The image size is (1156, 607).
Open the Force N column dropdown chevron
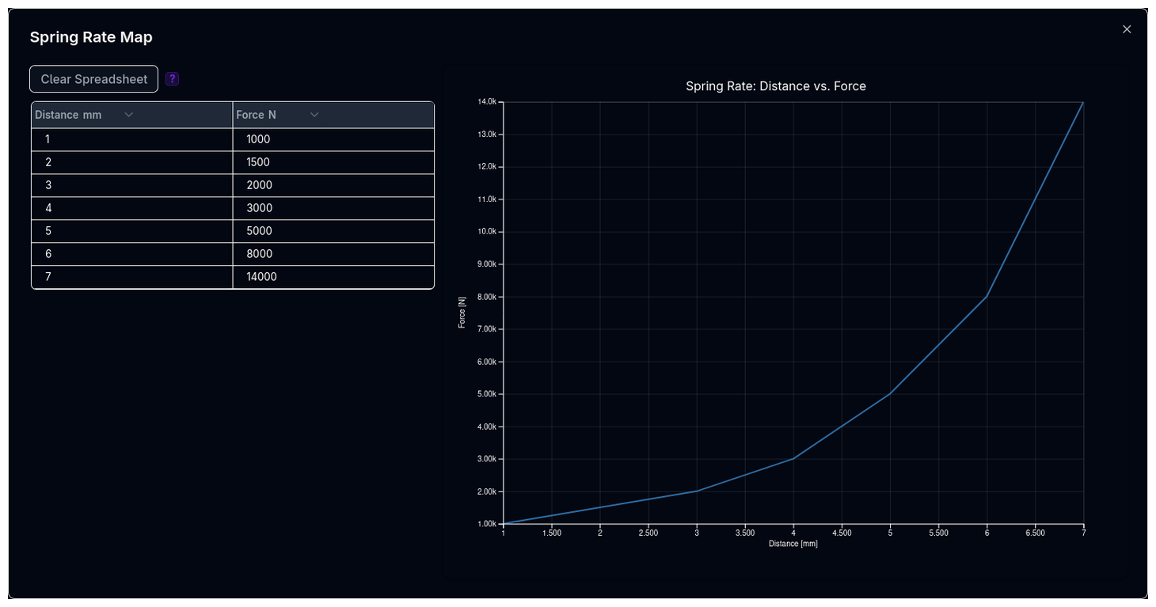point(314,115)
